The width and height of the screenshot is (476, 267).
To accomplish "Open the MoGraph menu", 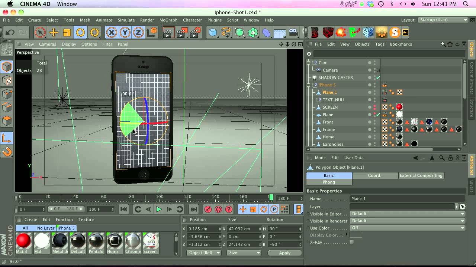I will [168, 20].
